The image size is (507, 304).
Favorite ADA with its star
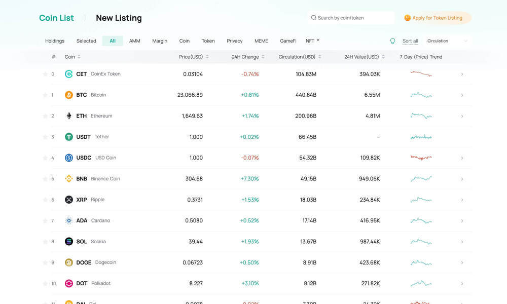coord(45,220)
